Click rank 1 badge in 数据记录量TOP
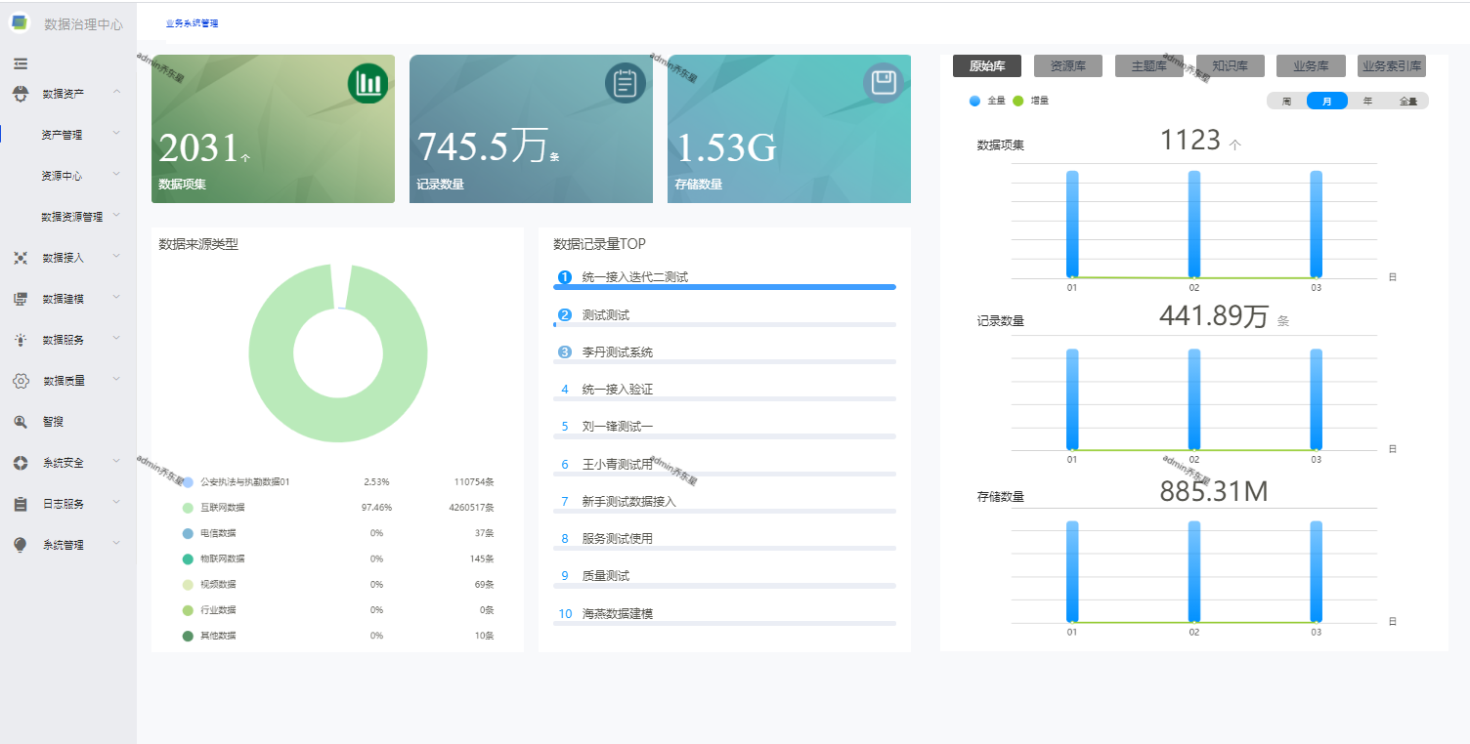 pyautogui.click(x=564, y=277)
